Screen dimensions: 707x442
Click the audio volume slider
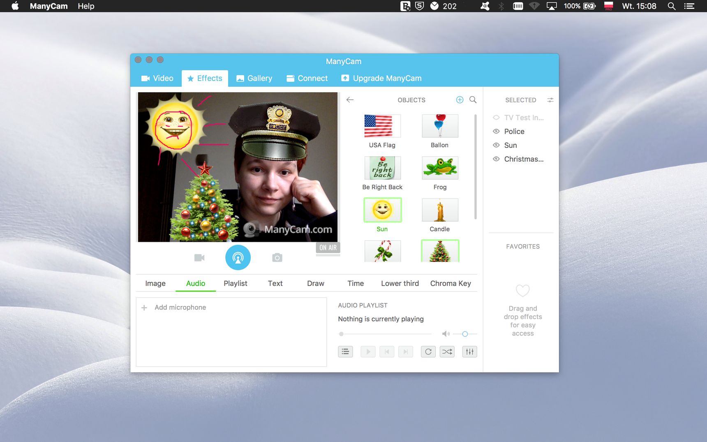[465, 334]
